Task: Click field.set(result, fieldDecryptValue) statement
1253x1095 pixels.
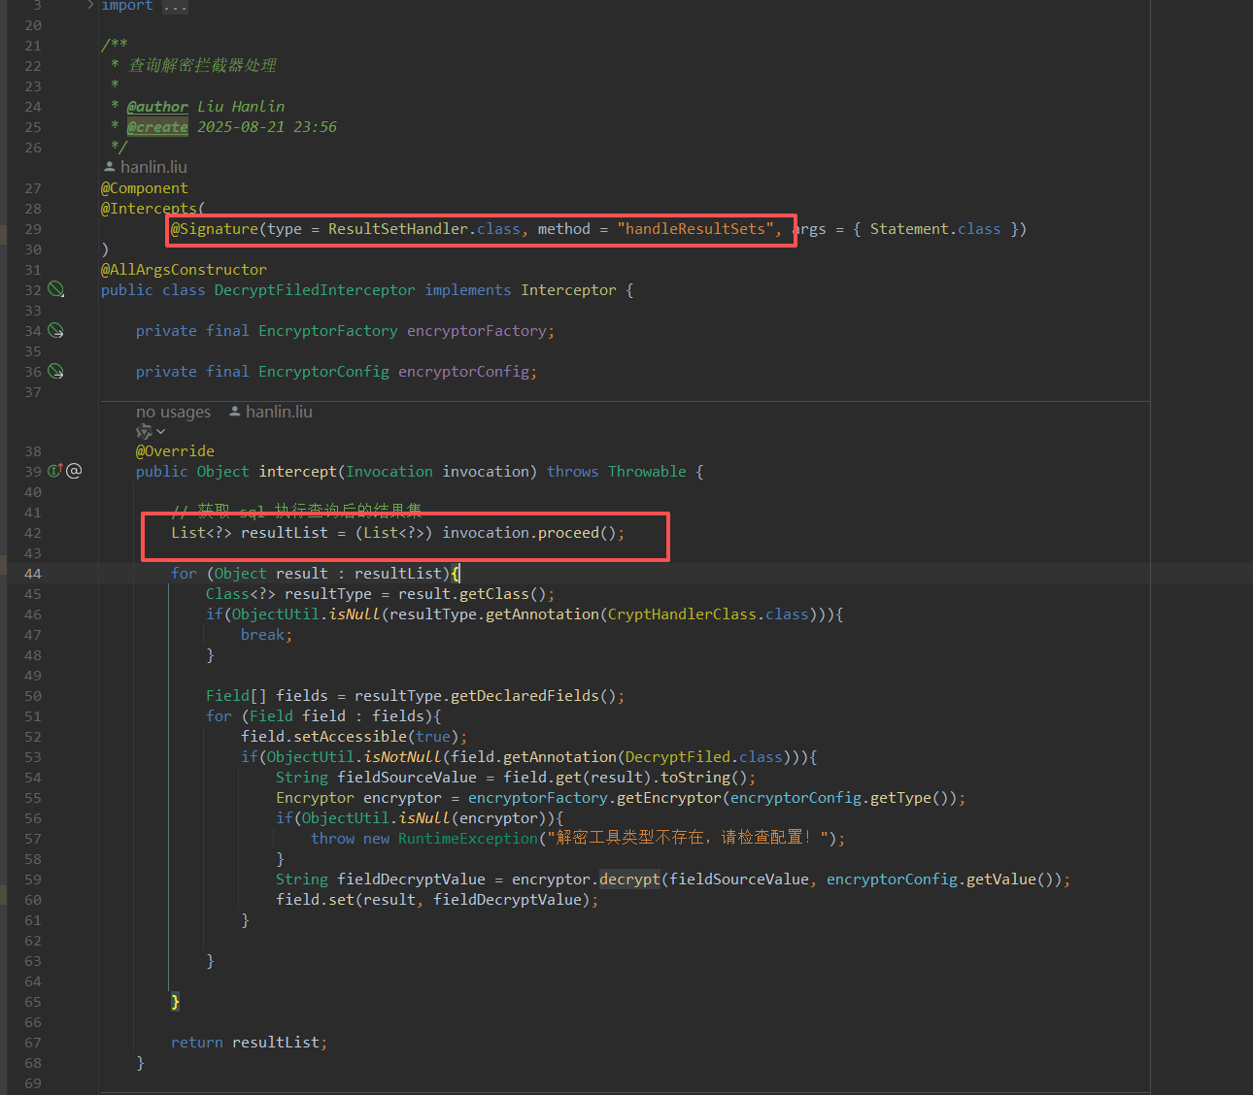Action: (x=437, y=900)
